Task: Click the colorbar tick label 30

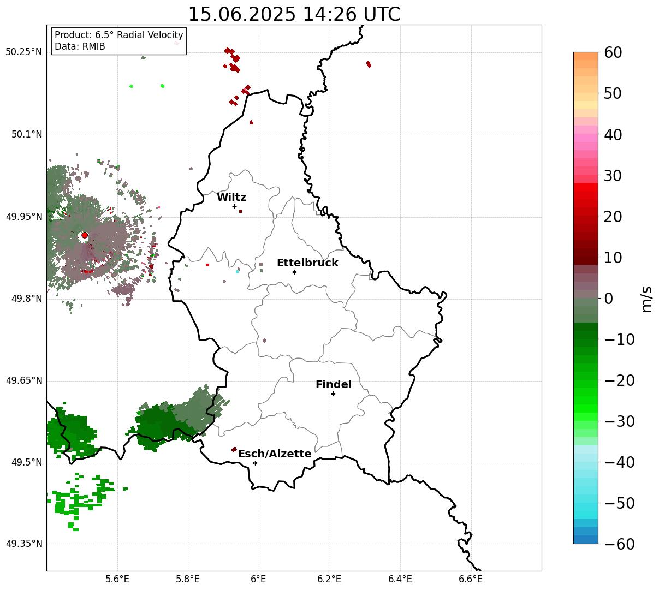Action: (x=613, y=176)
